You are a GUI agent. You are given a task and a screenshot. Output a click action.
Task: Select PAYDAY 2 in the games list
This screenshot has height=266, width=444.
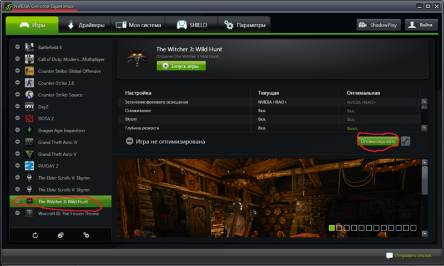60,166
